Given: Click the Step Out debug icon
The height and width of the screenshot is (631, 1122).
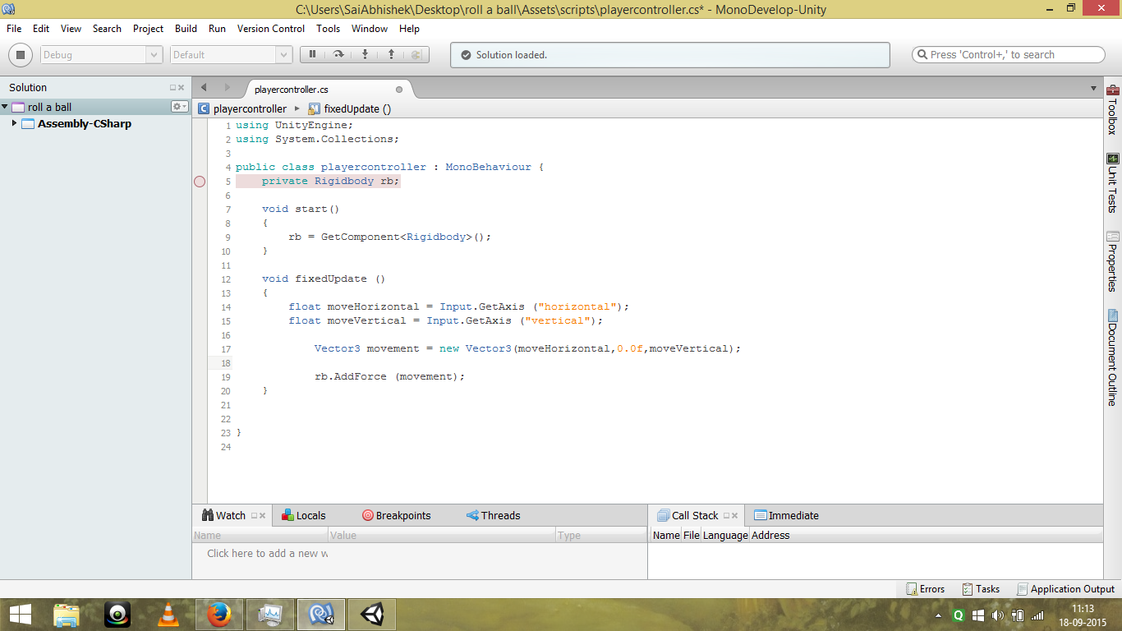Looking at the screenshot, I should tap(391, 54).
